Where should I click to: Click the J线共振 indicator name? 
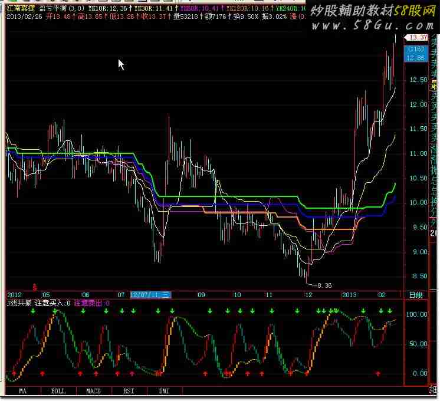pos(19,303)
